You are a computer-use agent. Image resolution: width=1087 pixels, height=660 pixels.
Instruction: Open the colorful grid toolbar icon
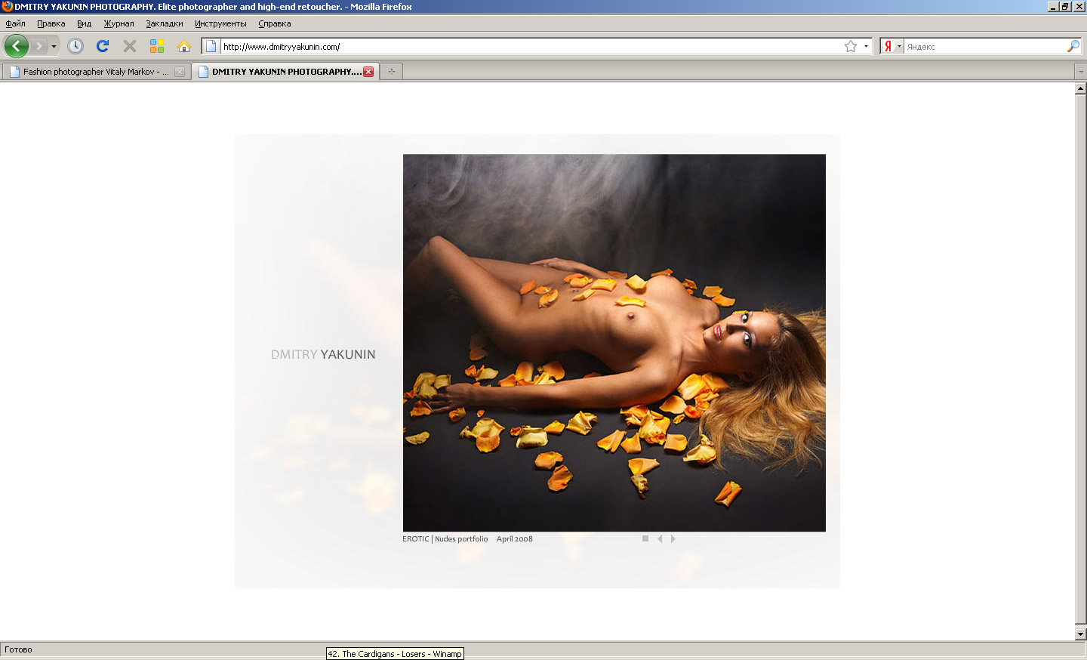point(157,46)
